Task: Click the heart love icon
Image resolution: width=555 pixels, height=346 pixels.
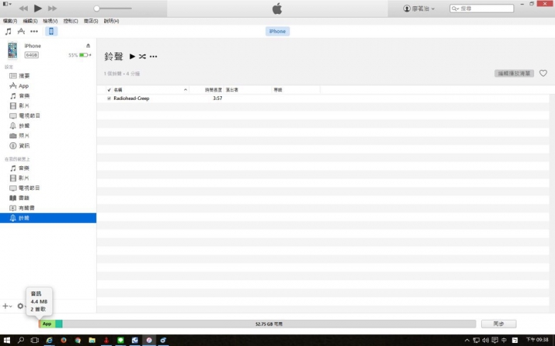Action: (x=543, y=74)
